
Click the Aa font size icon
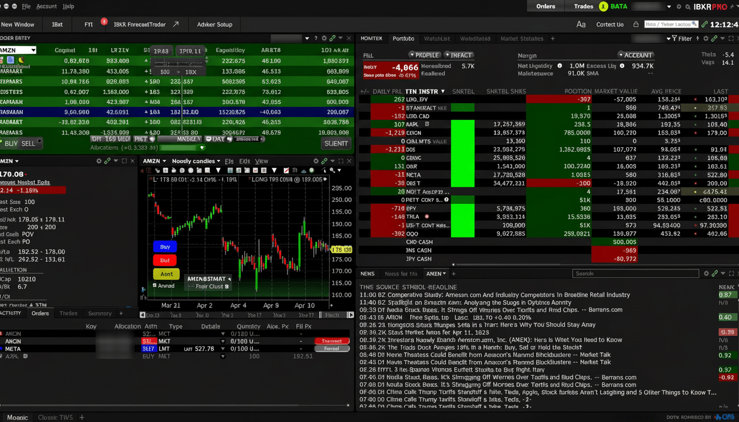[x=581, y=24]
